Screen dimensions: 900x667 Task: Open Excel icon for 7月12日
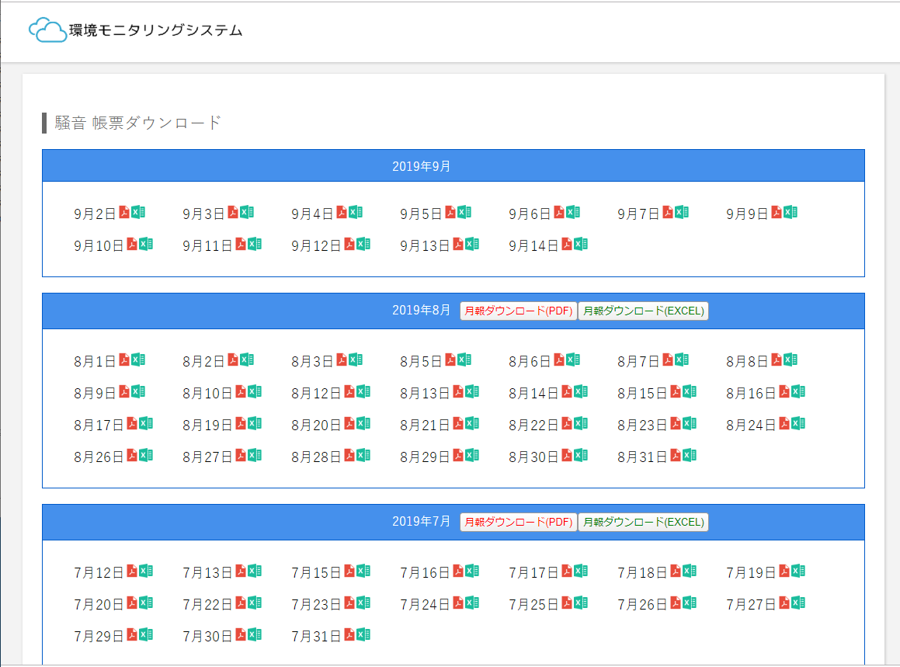tap(146, 571)
